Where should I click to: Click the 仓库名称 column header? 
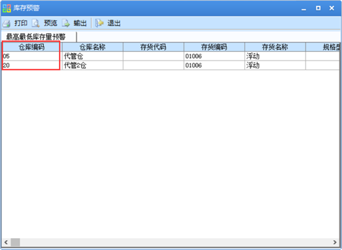pos(92,47)
